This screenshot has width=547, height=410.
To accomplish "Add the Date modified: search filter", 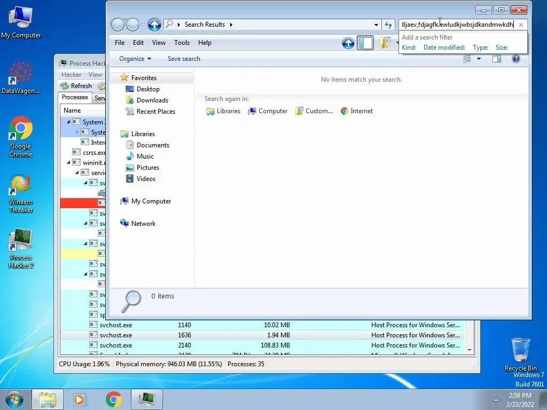I will tap(444, 48).
